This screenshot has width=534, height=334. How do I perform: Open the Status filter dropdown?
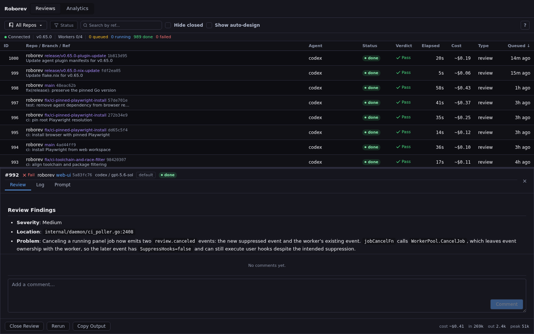(x=64, y=25)
